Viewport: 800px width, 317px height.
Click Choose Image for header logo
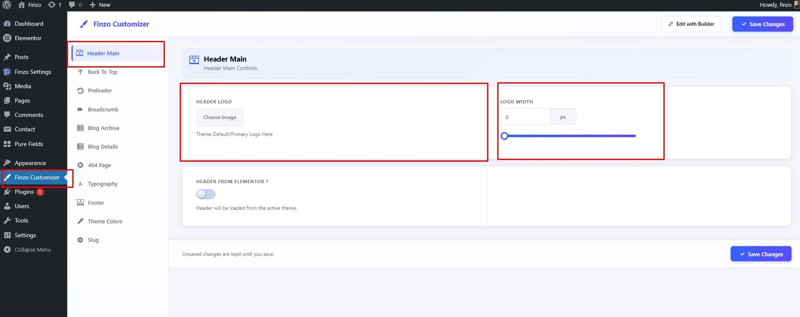pyautogui.click(x=219, y=117)
